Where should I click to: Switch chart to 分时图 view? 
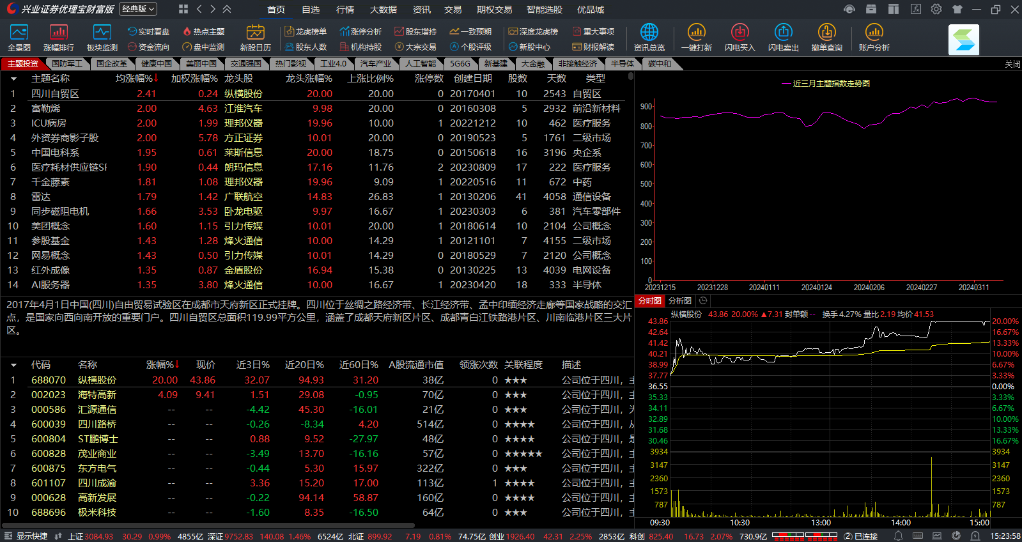tap(649, 301)
